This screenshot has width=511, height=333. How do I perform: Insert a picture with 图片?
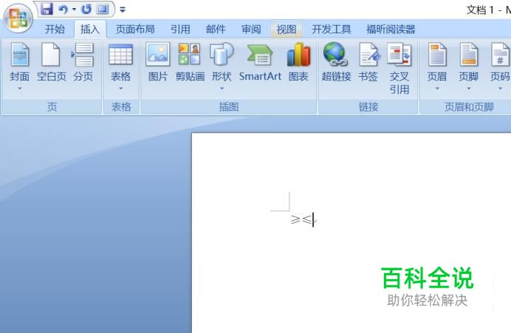[158, 62]
